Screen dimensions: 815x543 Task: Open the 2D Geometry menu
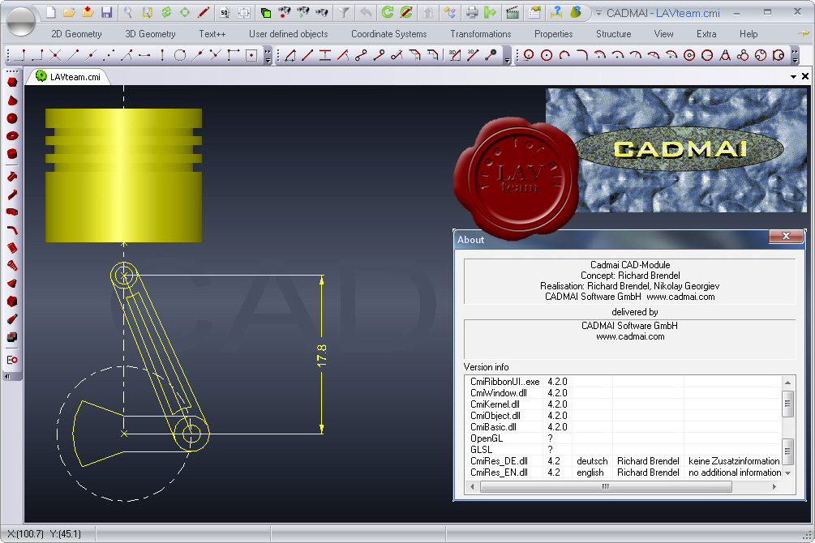tap(76, 34)
